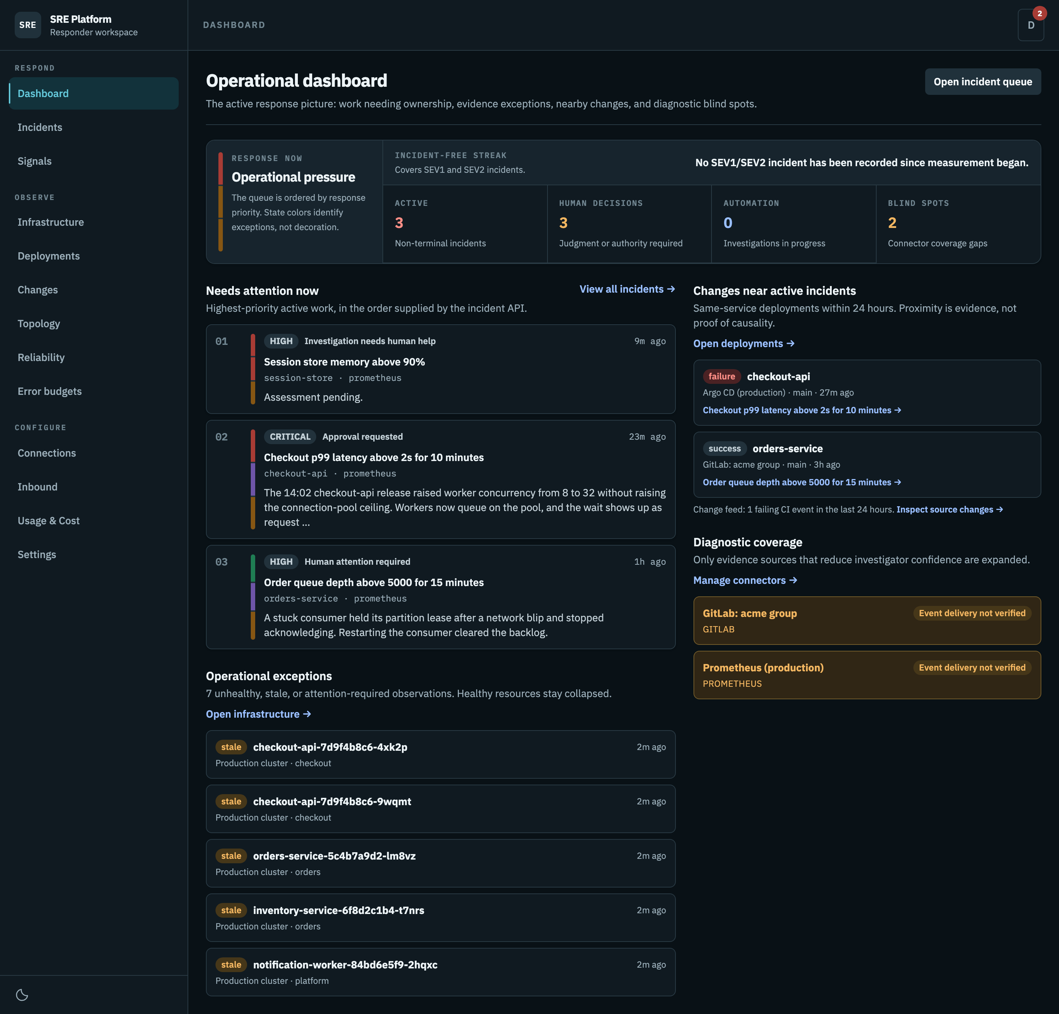Image resolution: width=1059 pixels, height=1014 pixels.
Task: Click HIGH badge on Order queue incident
Action: click(281, 562)
